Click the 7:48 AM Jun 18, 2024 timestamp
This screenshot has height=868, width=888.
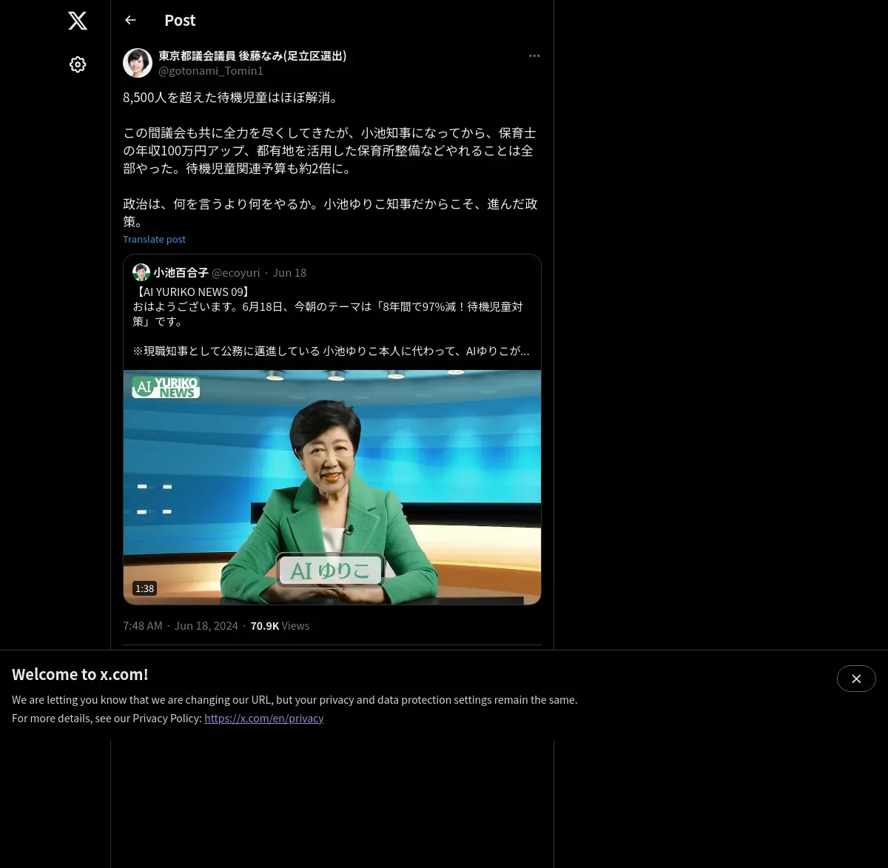pos(181,625)
